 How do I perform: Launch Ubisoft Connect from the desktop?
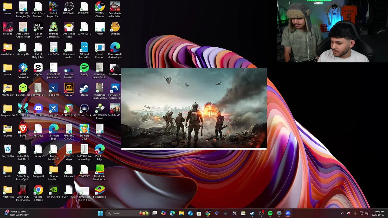tap(100, 50)
